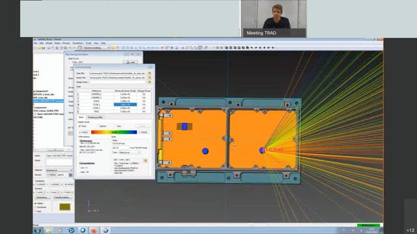417x234 pixels.
Task: Click the Translation Z field
Action: (x=68, y=185)
